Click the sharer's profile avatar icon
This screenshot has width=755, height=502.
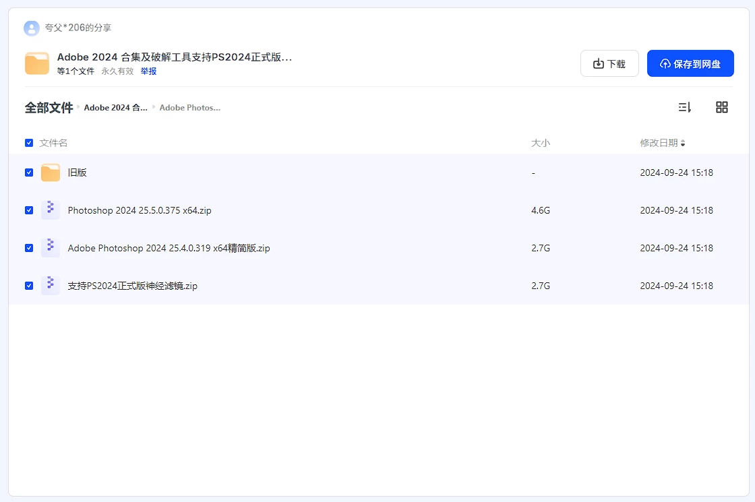[31, 28]
